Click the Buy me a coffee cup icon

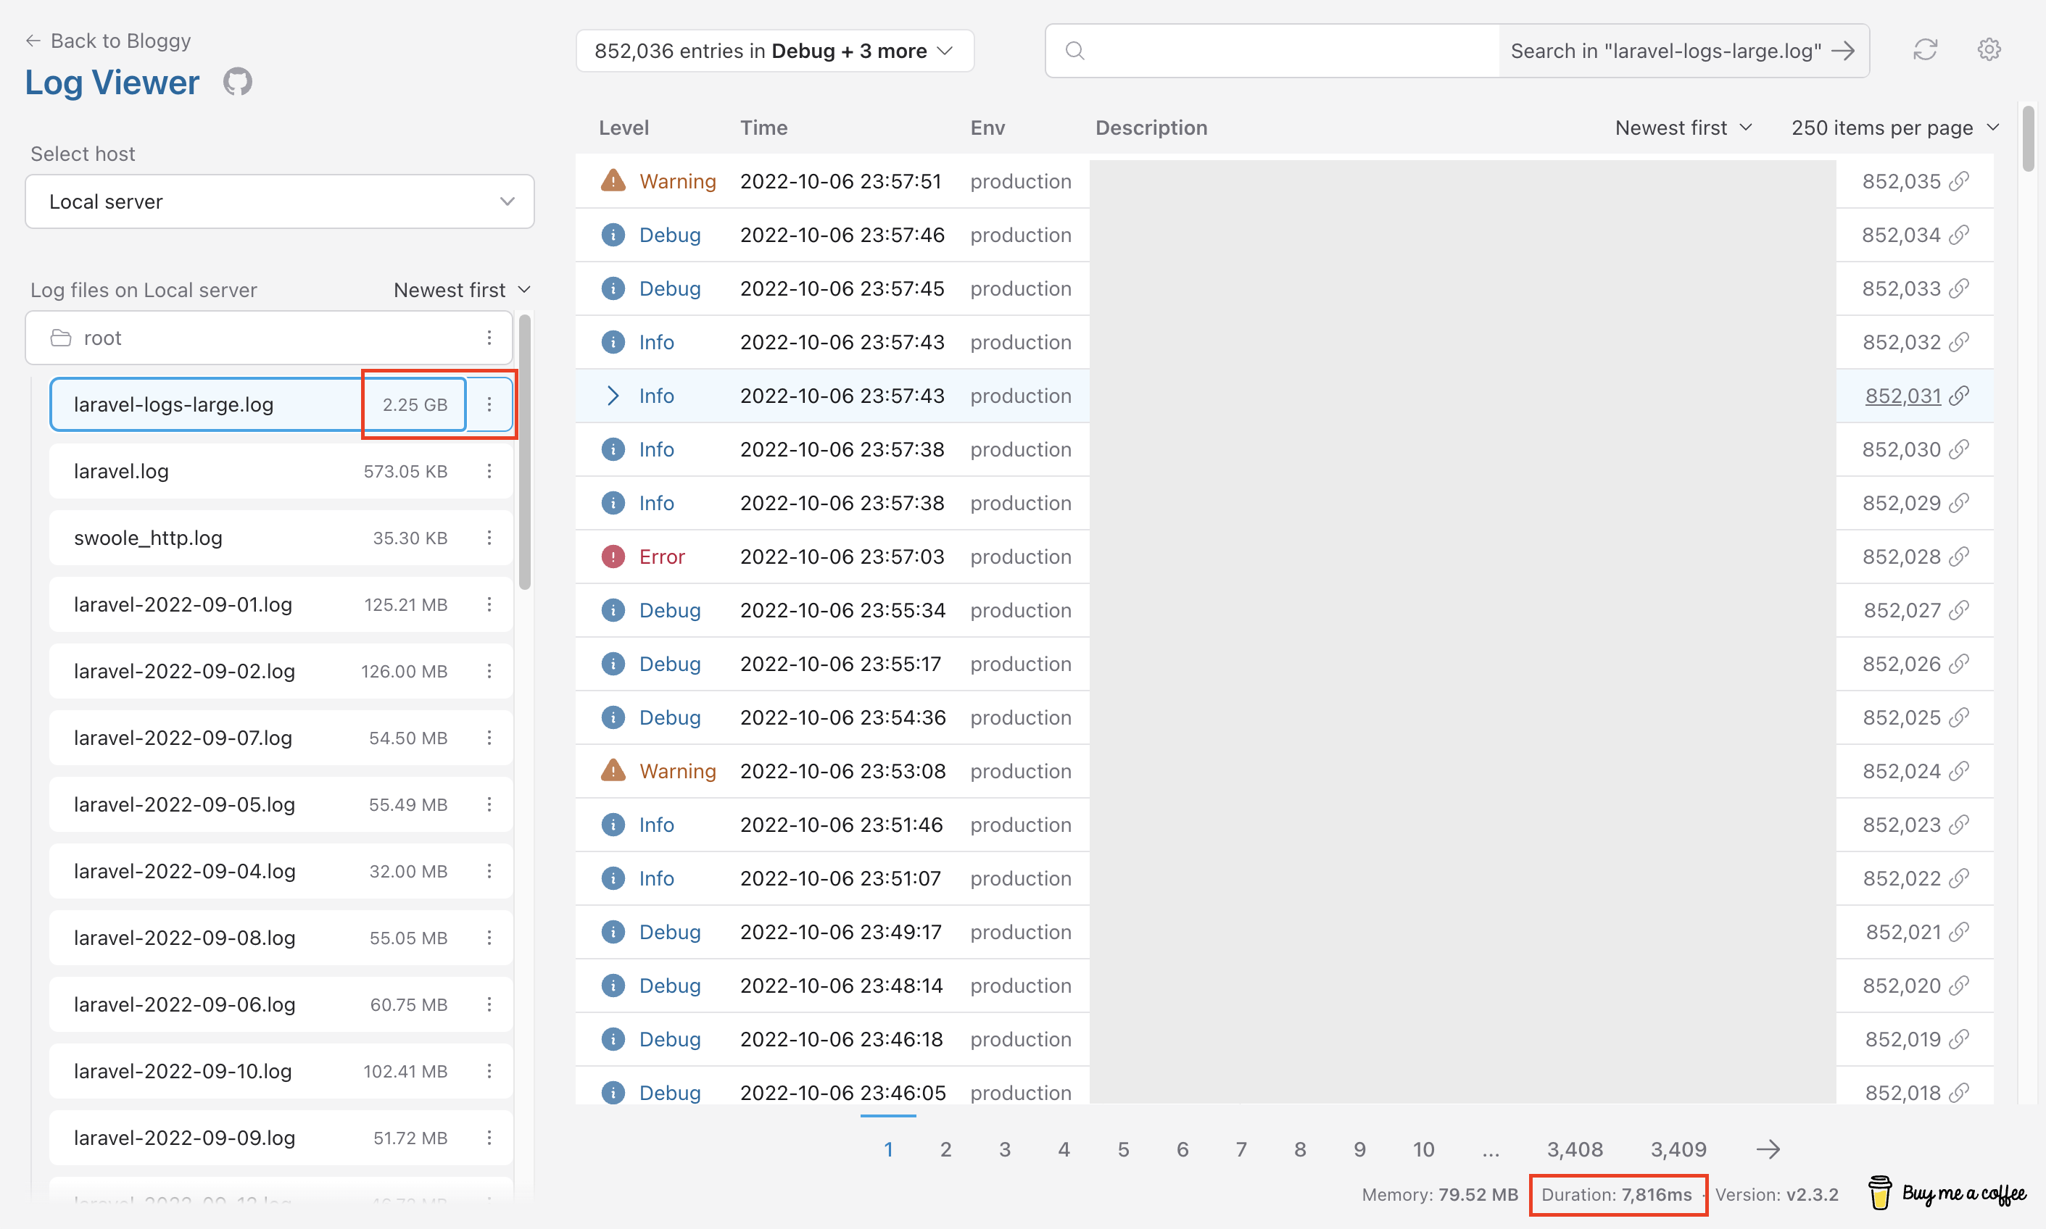(1879, 1193)
